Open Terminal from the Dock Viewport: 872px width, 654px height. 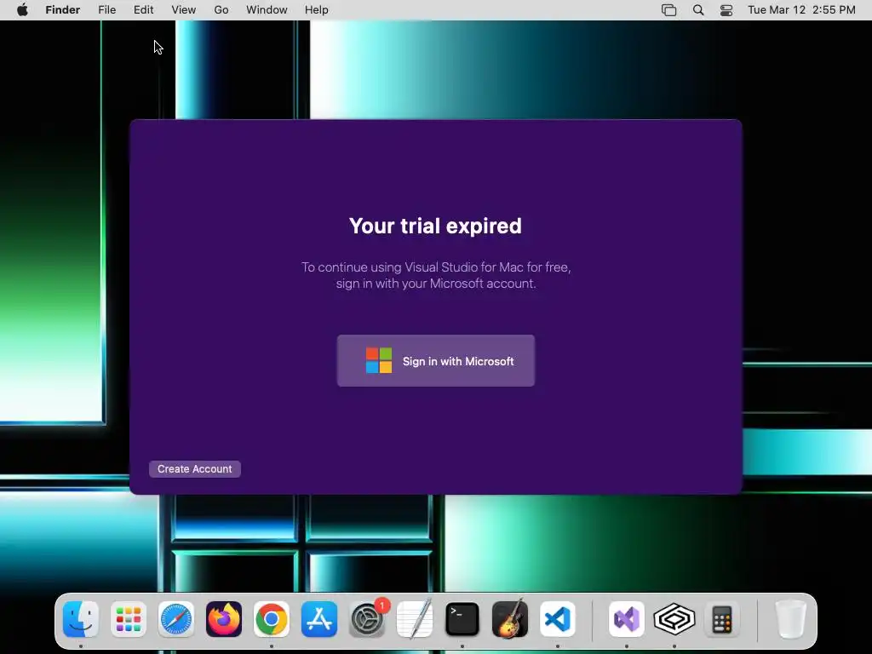pos(462,619)
